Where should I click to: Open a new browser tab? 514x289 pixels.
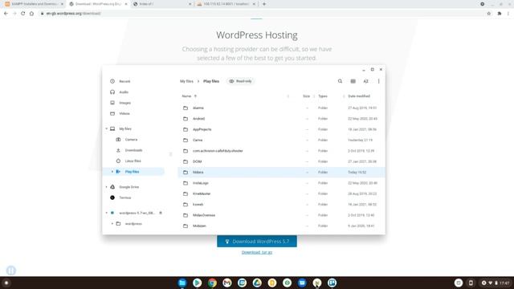coord(264,4)
